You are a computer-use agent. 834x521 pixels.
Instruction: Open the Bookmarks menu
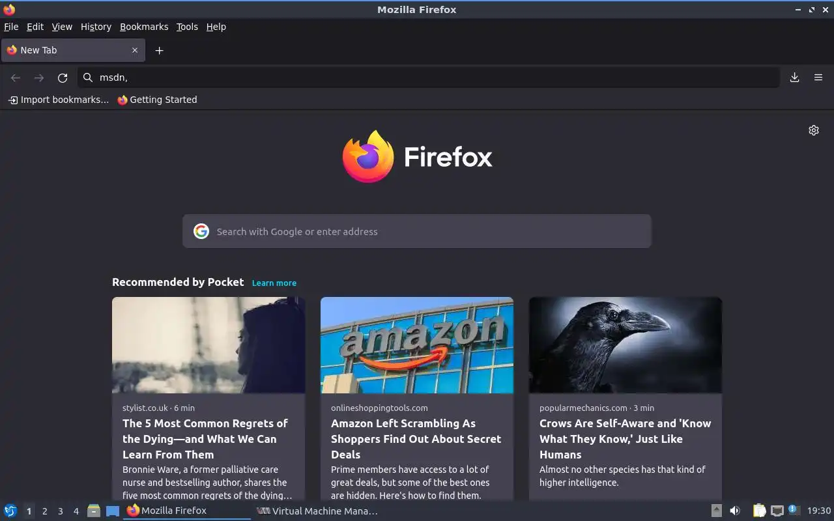(144, 27)
